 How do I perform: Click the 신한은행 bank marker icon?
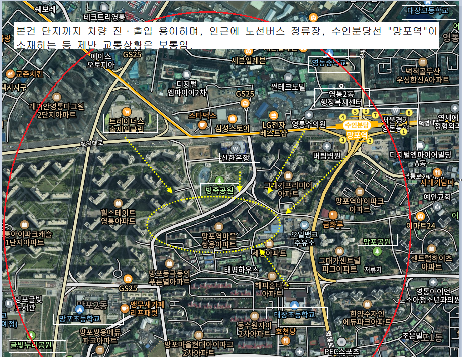pos(235,148)
